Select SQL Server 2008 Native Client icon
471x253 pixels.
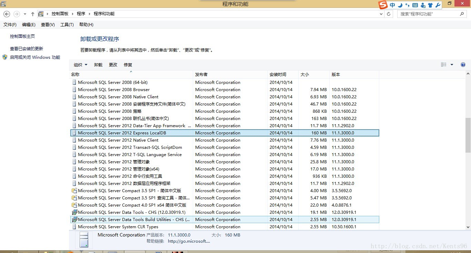pyautogui.click(x=74, y=97)
